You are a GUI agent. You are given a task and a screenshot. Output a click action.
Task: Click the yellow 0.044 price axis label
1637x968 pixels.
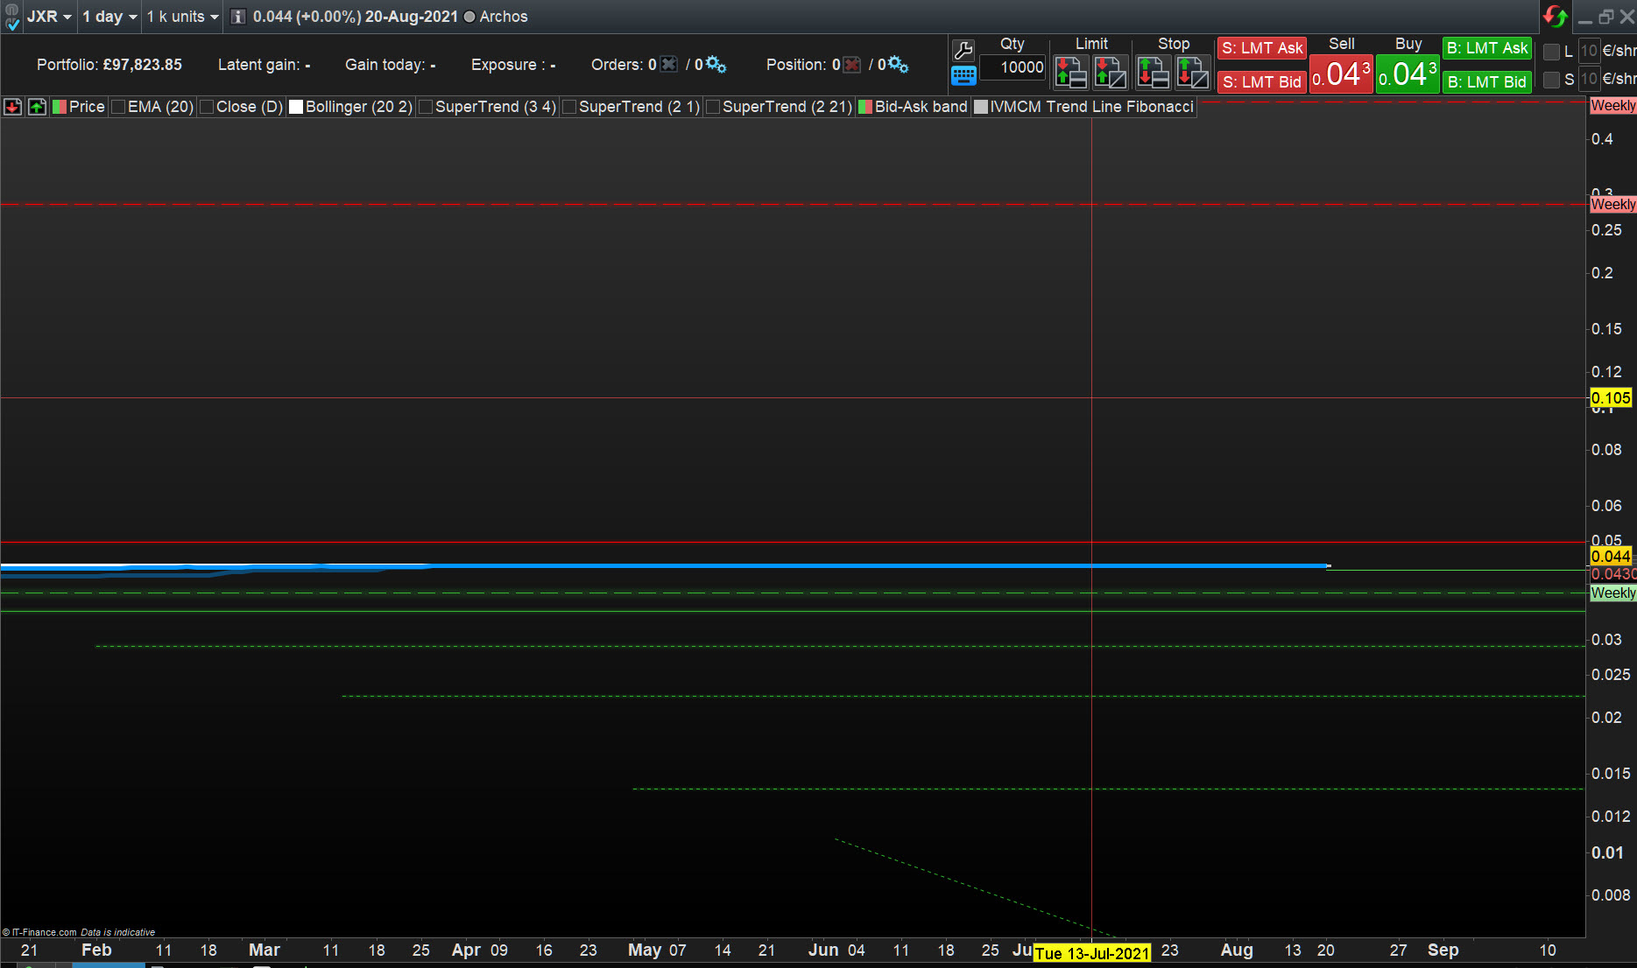click(x=1611, y=557)
